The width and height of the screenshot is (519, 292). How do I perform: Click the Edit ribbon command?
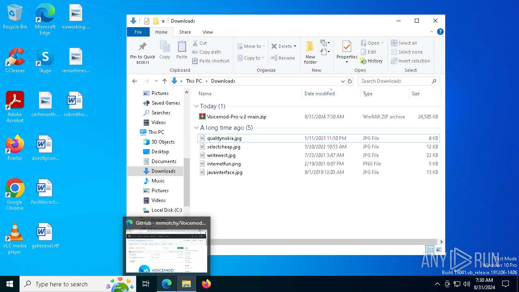pos(368,52)
